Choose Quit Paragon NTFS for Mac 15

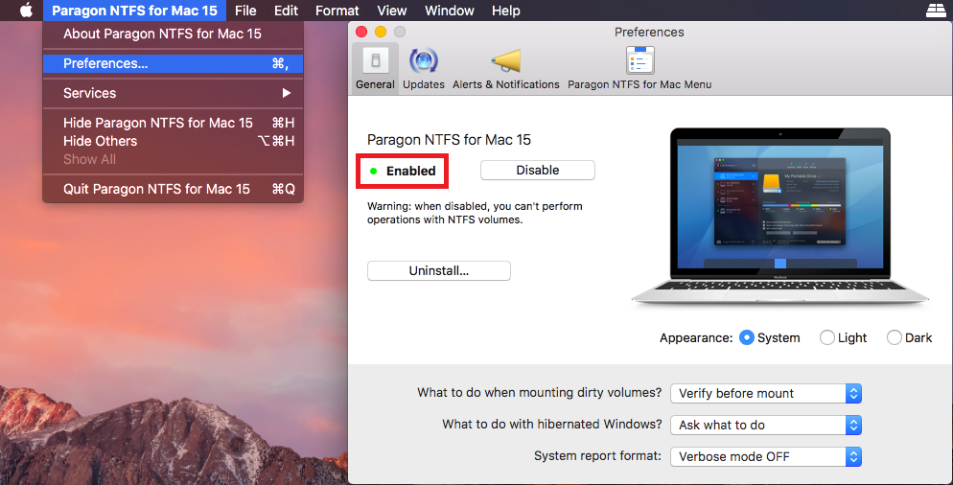tap(174, 189)
